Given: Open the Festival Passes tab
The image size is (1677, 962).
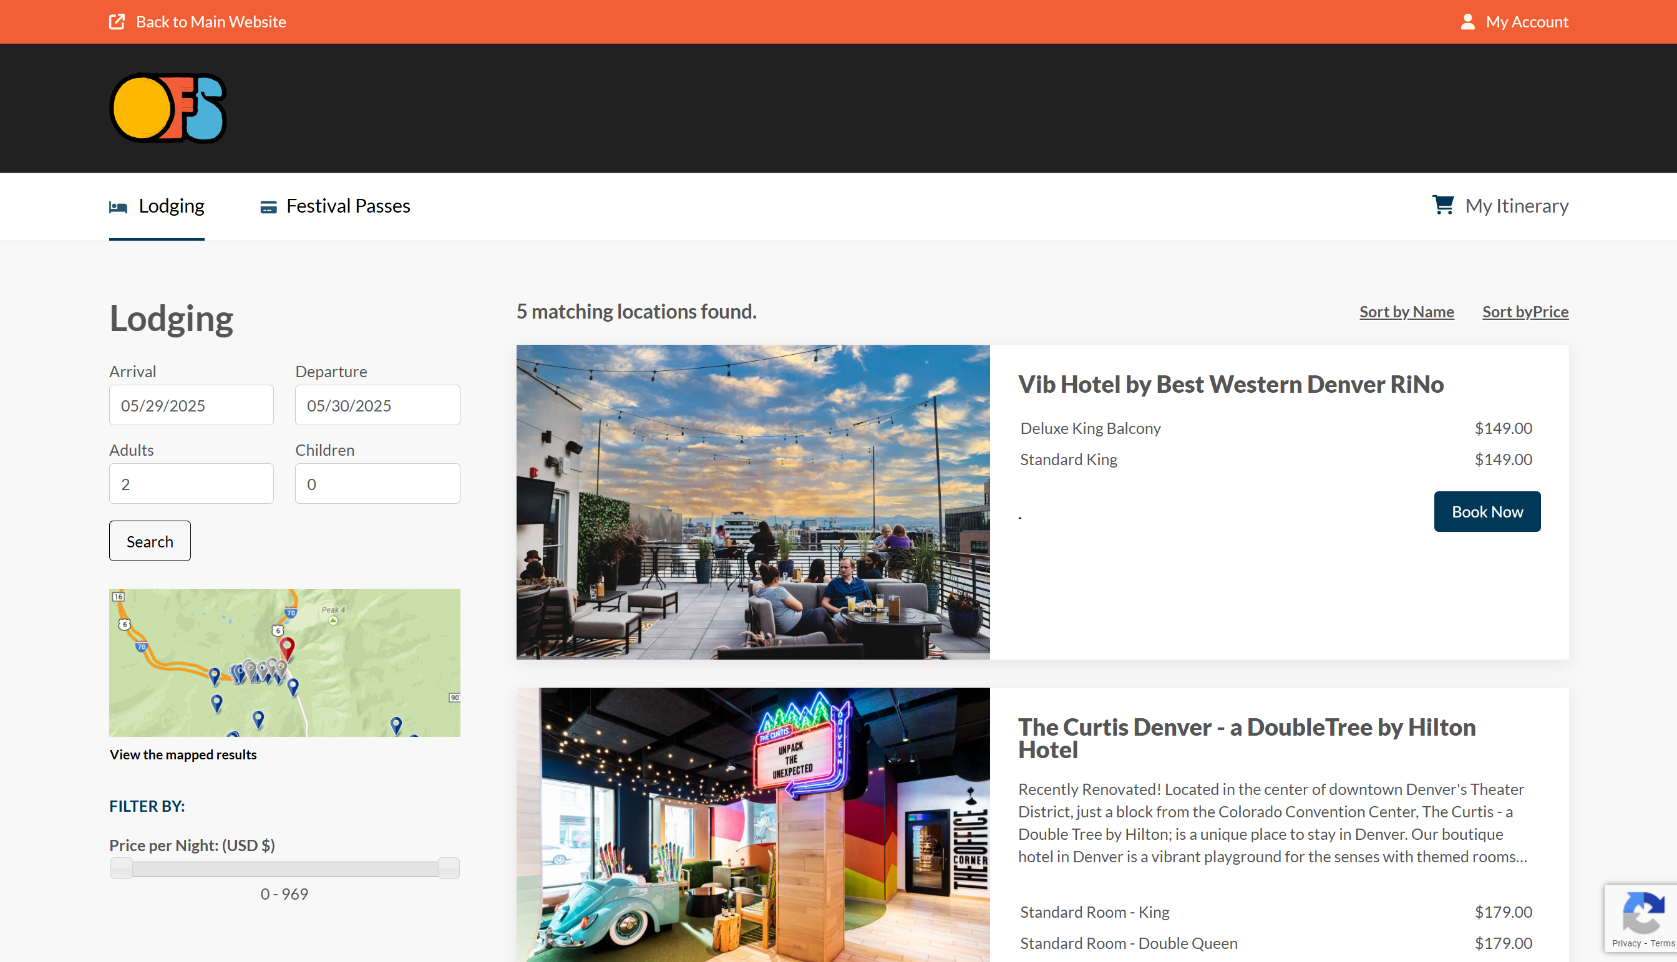Looking at the screenshot, I should click(x=348, y=206).
